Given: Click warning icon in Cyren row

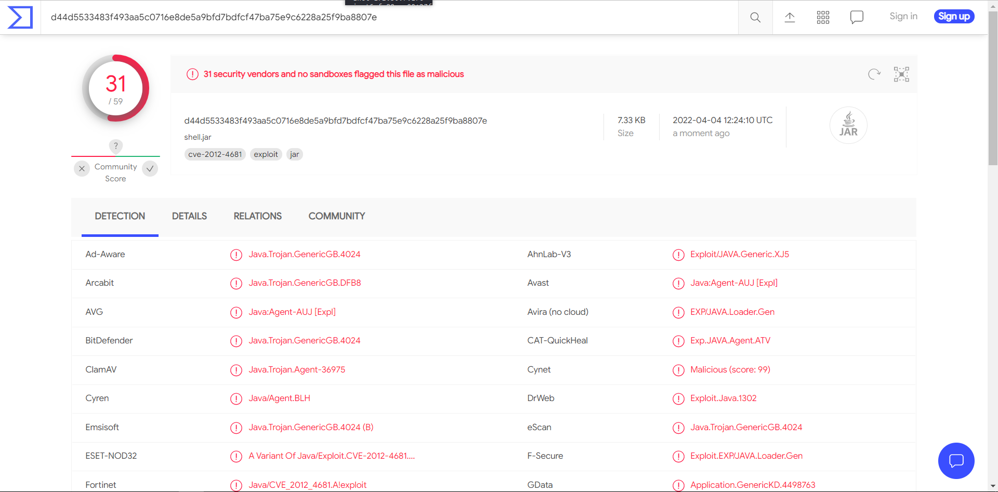Looking at the screenshot, I should point(236,398).
